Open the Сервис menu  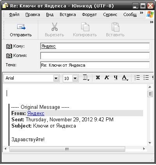point(110,14)
